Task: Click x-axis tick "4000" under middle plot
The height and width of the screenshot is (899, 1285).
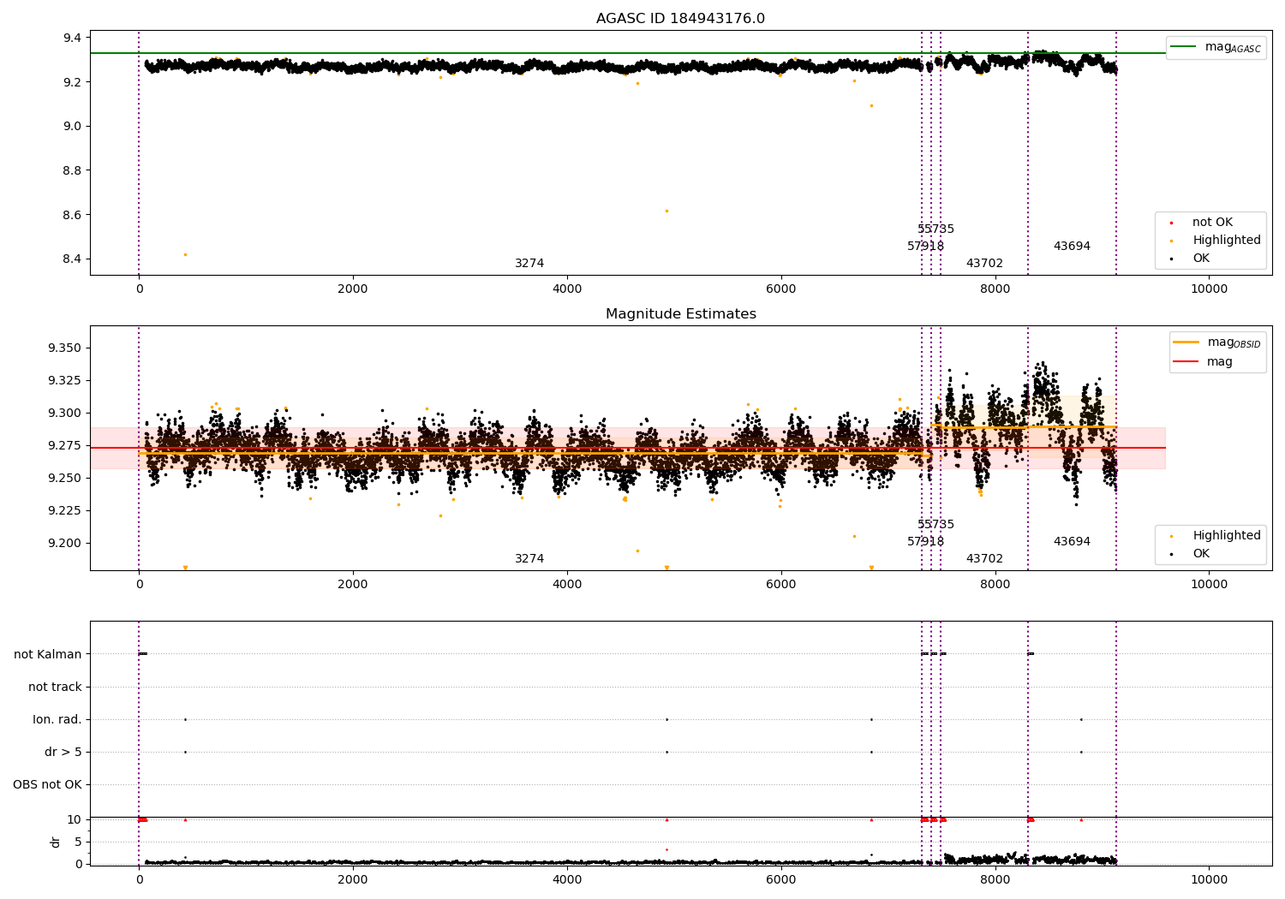Action: [567, 584]
